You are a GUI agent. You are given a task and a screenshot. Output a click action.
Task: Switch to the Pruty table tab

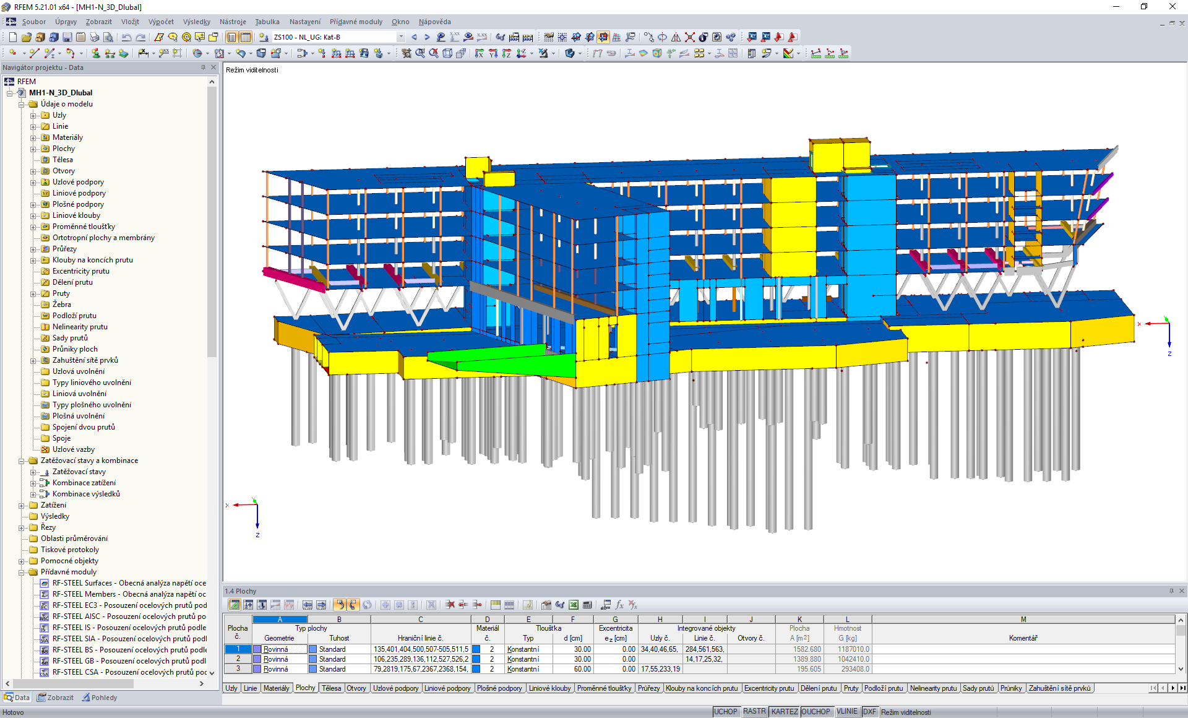(851, 688)
